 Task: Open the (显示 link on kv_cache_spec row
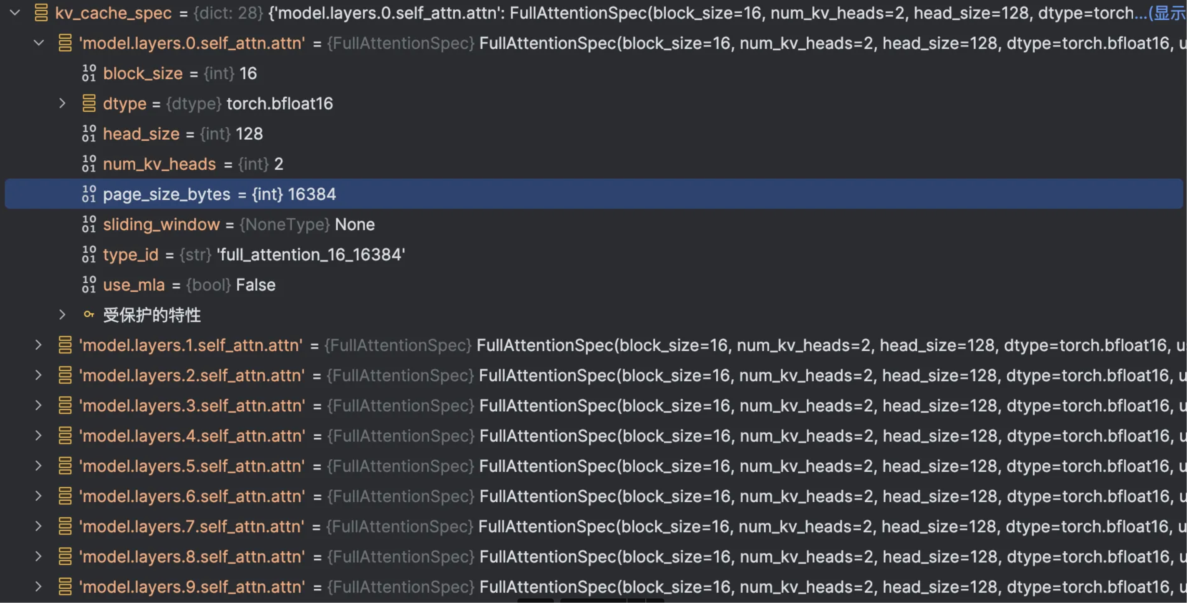(x=1167, y=13)
